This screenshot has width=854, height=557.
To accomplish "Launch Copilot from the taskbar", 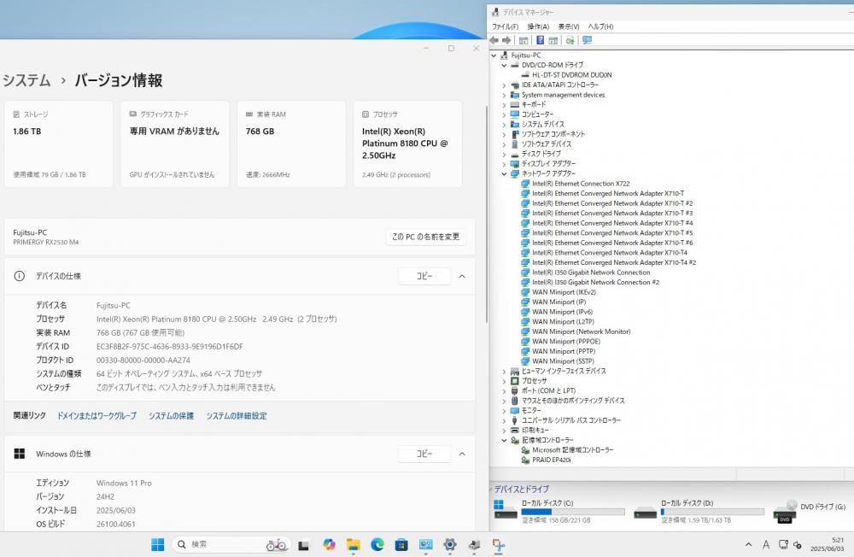I will [x=329, y=544].
